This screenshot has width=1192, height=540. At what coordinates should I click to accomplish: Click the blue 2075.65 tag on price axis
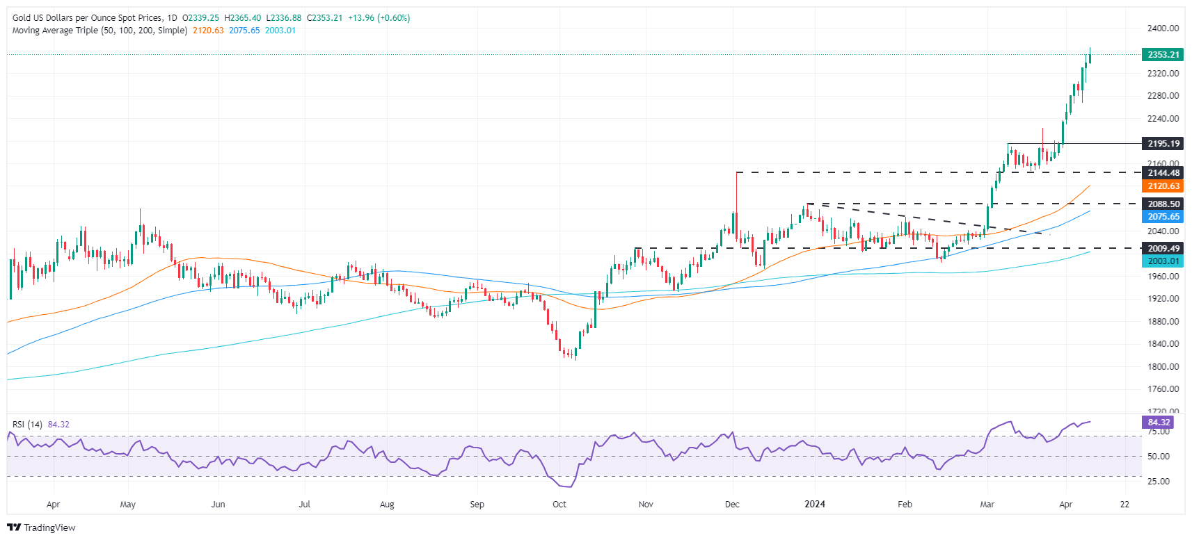[x=1162, y=217]
